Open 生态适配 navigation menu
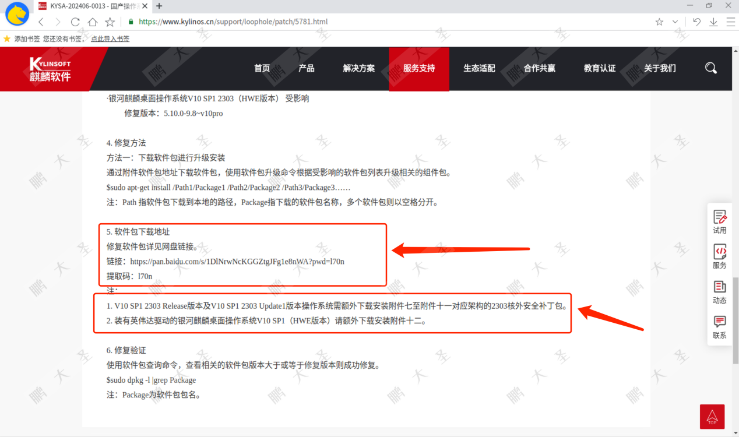The height and width of the screenshot is (437, 739). [x=479, y=68]
